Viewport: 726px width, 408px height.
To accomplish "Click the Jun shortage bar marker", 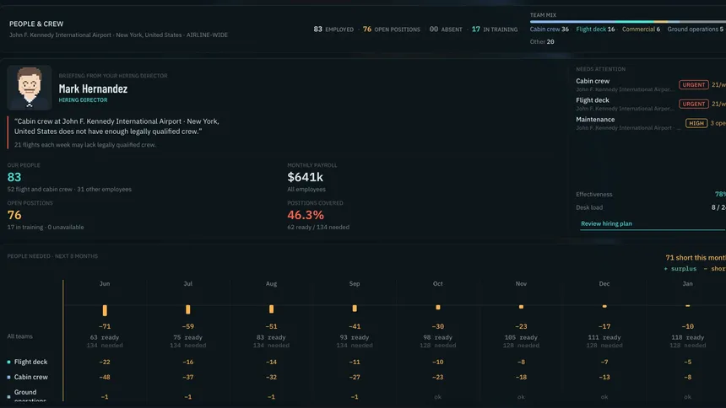I will [x=105, y=310].
